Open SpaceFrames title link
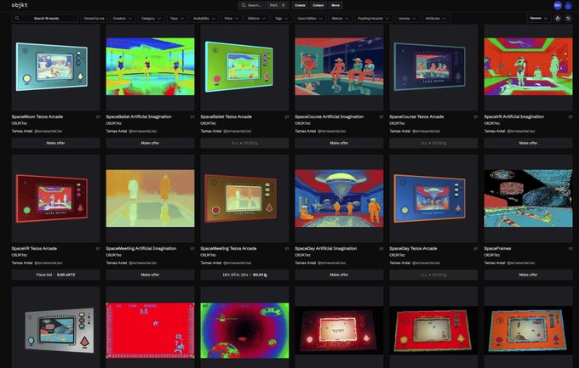This screenshot has width=579, height=368. [x=497, y=248]
